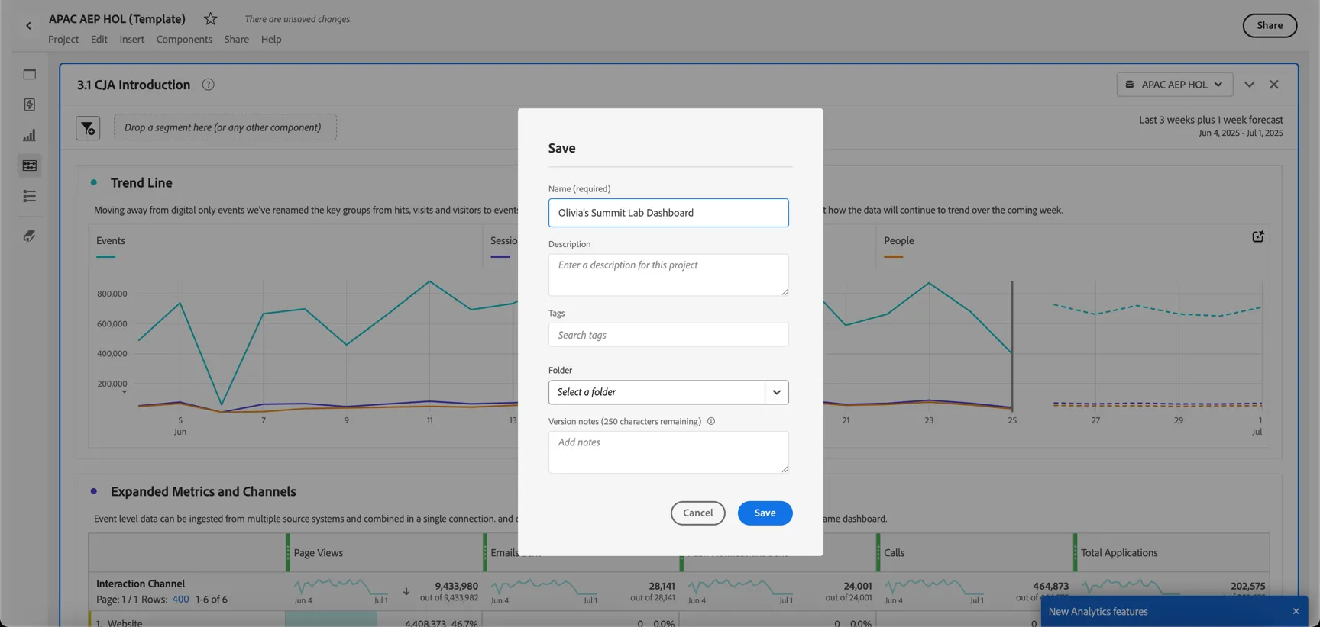The height and width of the screenshot is (627, 1320).
Task: Click the Search tags field
Action: tap(668, 335)
